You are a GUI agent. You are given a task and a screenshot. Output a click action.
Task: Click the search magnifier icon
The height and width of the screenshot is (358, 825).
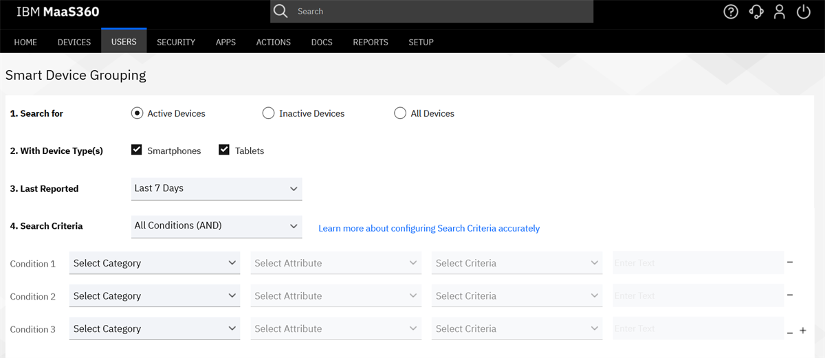coord(280,12)
